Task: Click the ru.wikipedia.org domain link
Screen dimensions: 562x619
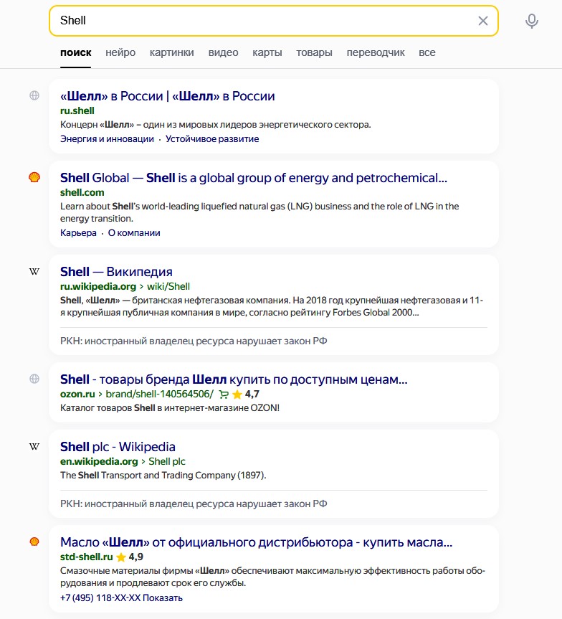Action: tap(98, 287)
